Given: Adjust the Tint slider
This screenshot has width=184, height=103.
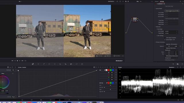Looking at the screenshot, I should click(x=169, y=54).
